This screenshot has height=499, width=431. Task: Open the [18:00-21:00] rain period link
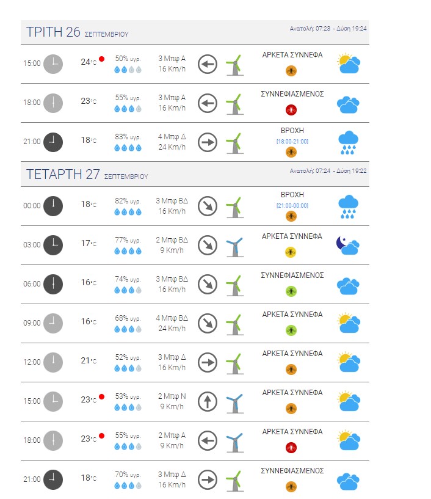(x=292, y=141)
